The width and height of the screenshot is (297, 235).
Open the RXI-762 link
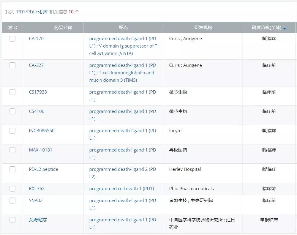point(37,189)
